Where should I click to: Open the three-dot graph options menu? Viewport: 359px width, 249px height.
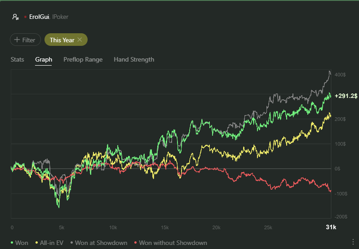[353, 242]
